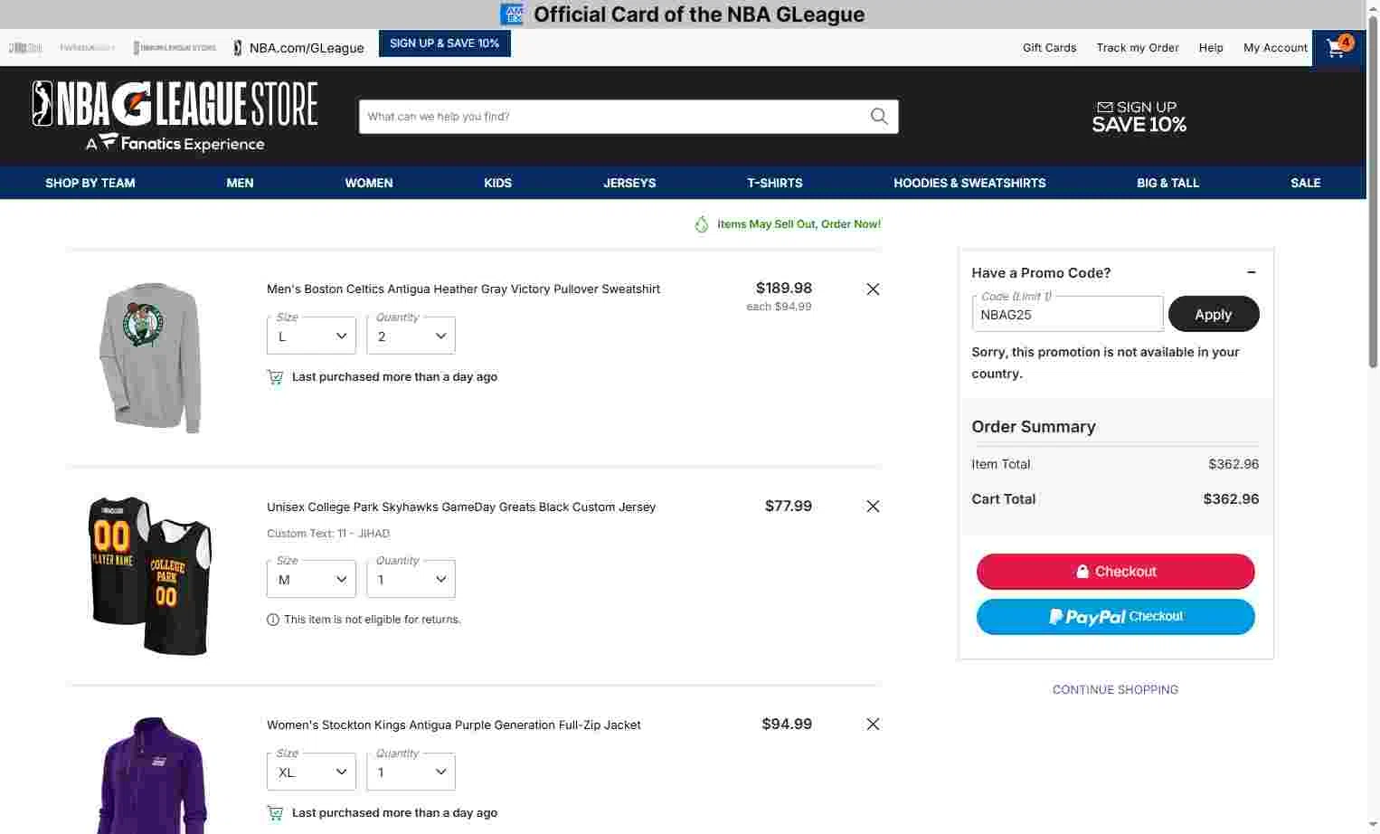Open the Quantity dropdown for Celtics sweatshirt

point(411,336)
